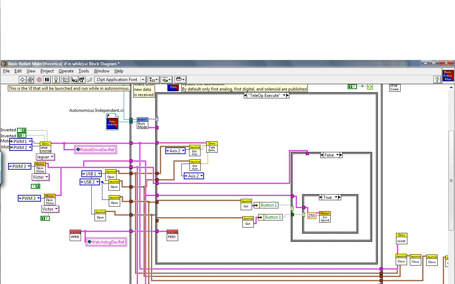This screenshot has width=455, height=284.
Task: Toggle the False constant under the first Victor
Action: (x=36, y=186)
